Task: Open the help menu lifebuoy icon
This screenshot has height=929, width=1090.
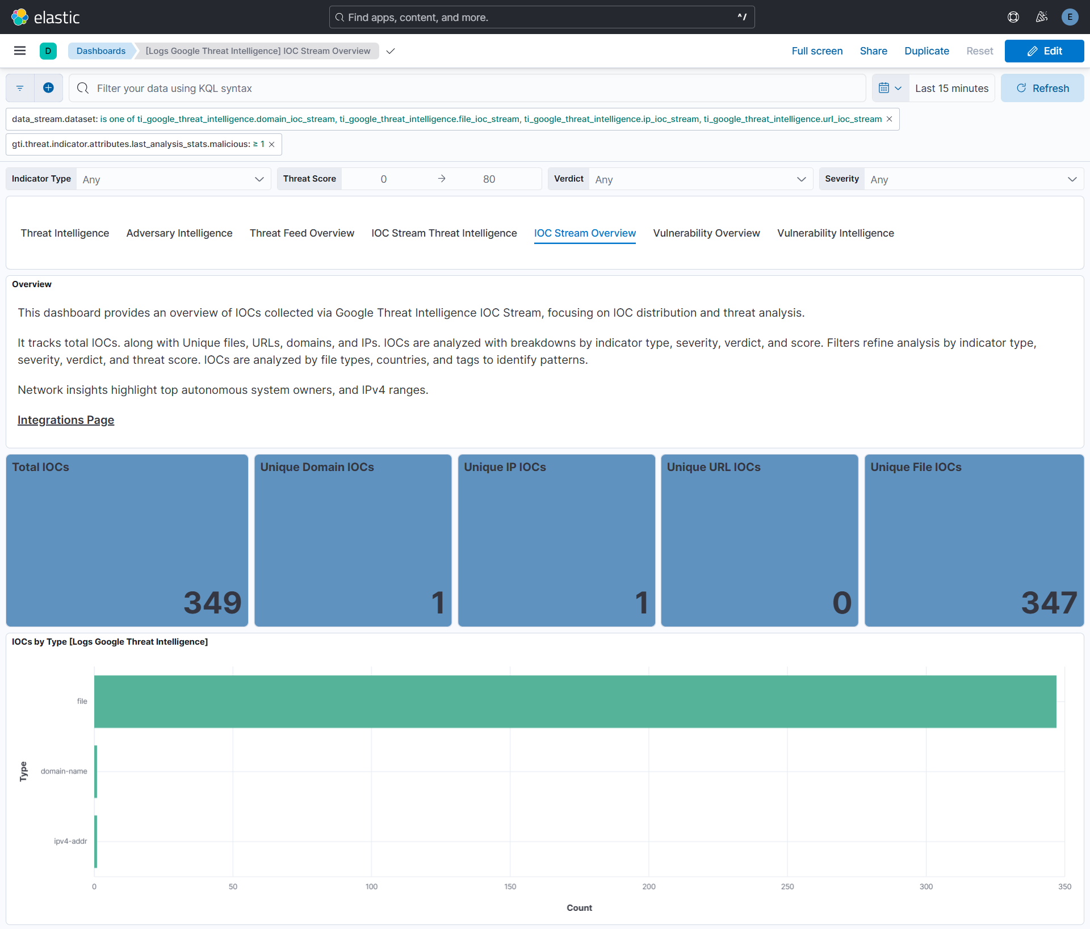Action: 1013,17
